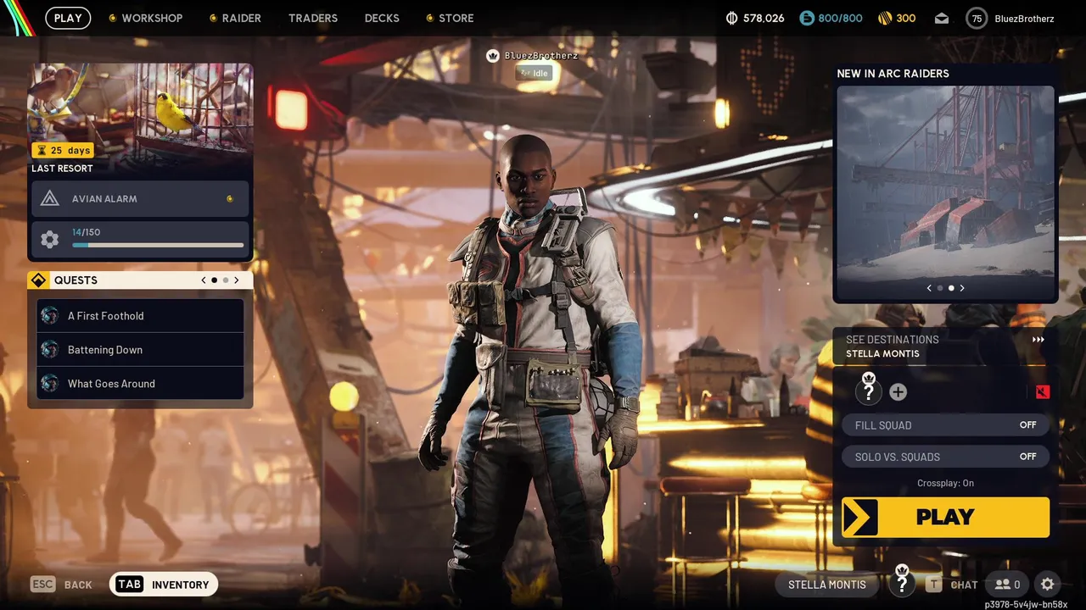Open the Traders tab
Screen dimensions: 1086x610
(313, 18)
